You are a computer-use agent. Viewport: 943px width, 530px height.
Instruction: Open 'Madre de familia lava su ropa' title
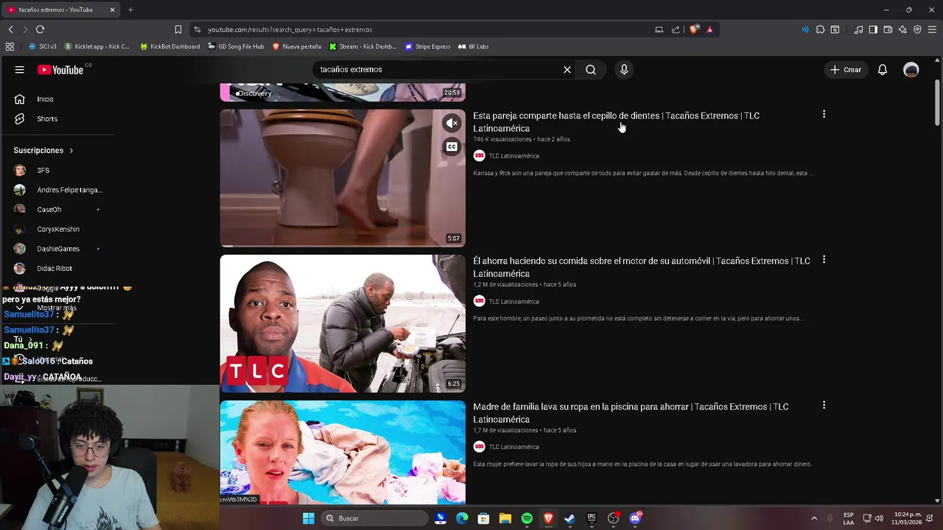631,413
